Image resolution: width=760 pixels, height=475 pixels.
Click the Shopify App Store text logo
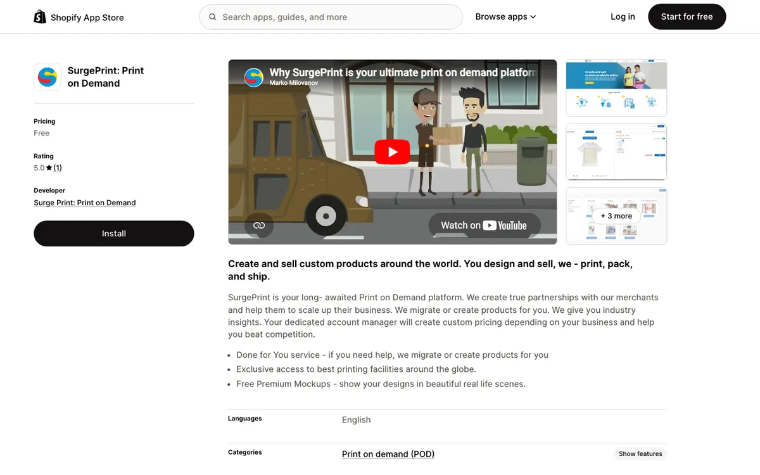click(x=87, y=18)
